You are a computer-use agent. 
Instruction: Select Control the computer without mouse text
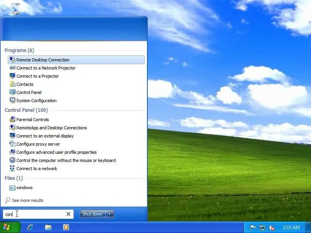point(66,160)
